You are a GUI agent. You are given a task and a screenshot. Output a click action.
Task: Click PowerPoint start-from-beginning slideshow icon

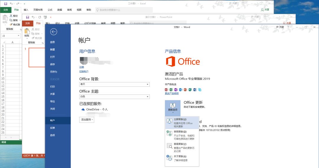[45, 17]
